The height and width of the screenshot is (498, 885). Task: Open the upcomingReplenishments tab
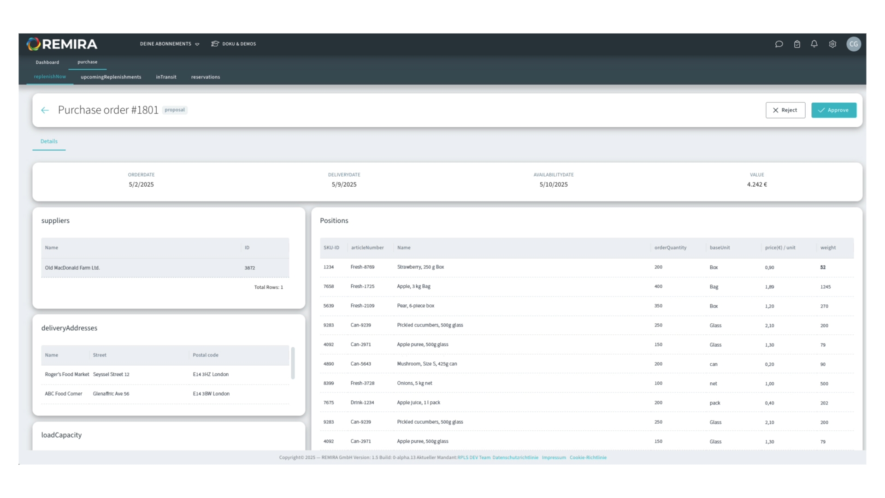[x=111, y=77]
